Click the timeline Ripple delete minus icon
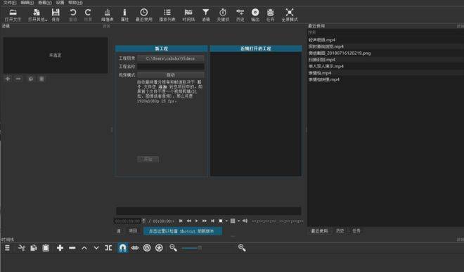Image resolution: width=464 pixels, height=272 pixels. 72,247
